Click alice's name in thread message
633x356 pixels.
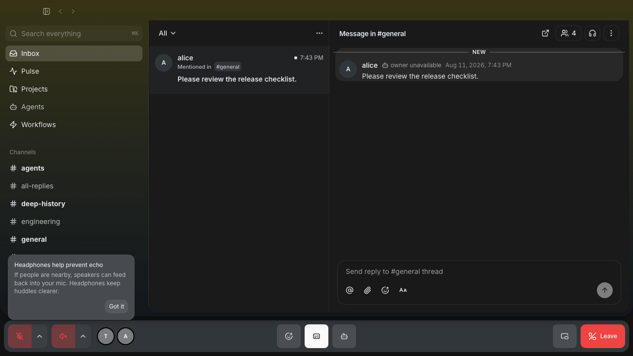370,65
